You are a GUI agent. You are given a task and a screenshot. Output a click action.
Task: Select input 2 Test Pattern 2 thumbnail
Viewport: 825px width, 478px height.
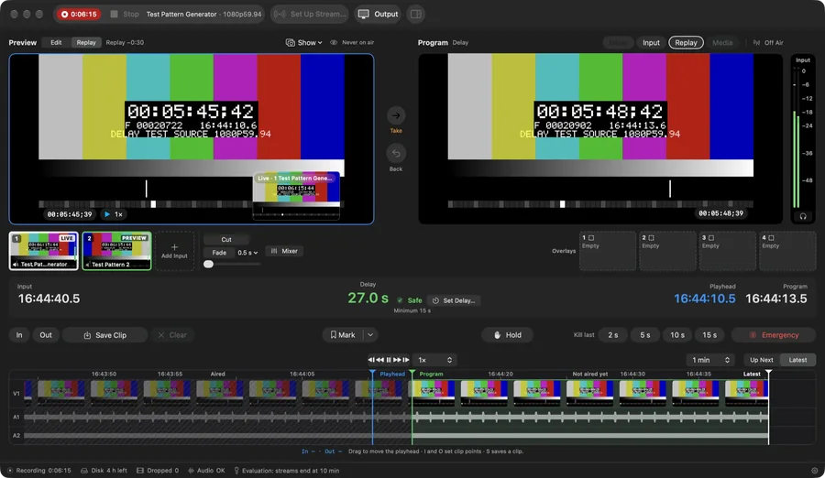click(116, 251)
